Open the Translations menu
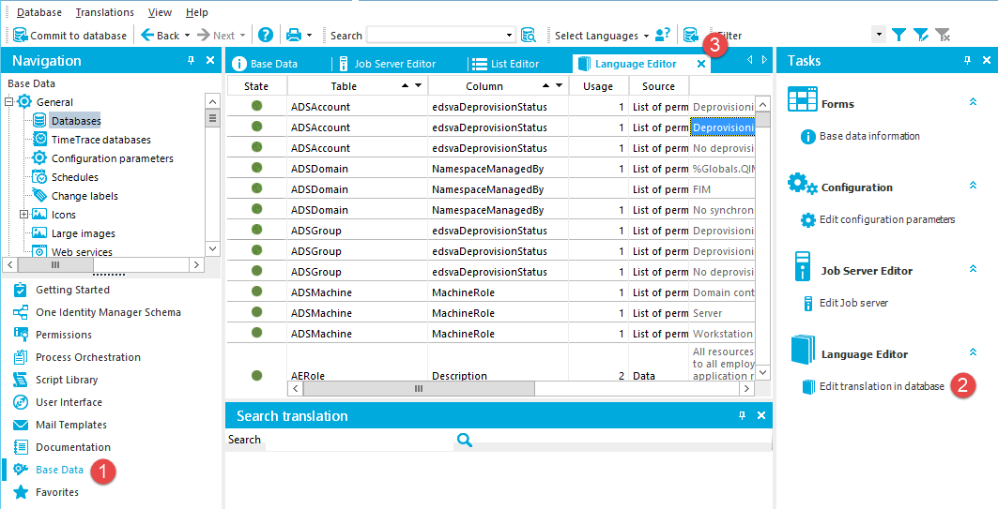Viewport: 998px width, 509px height. coord(104,12)
